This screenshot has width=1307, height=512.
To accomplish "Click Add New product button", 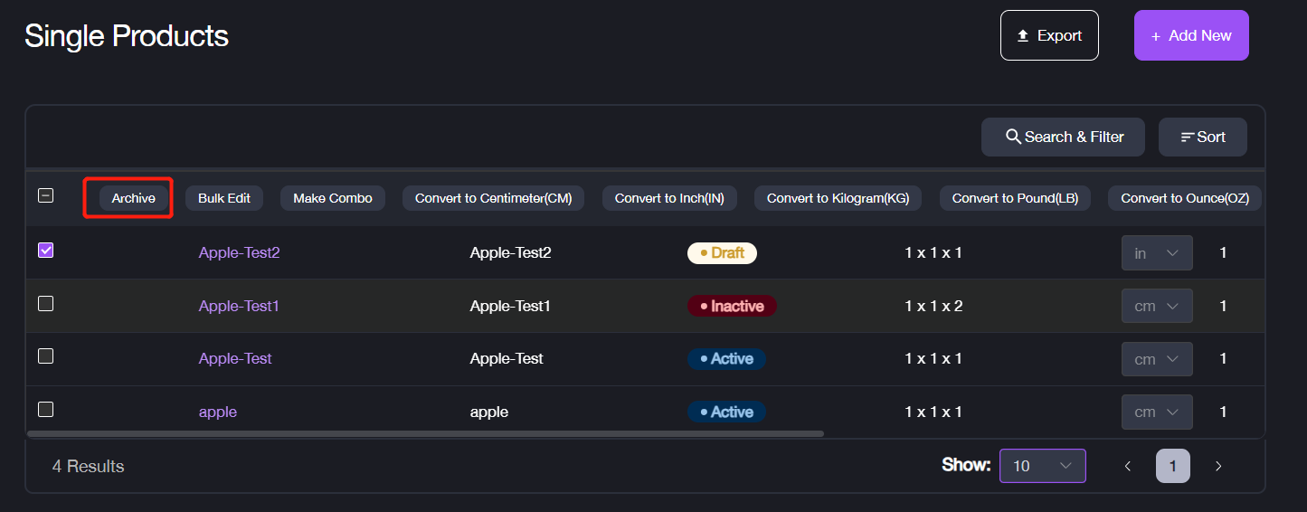I will point(1190,35).
